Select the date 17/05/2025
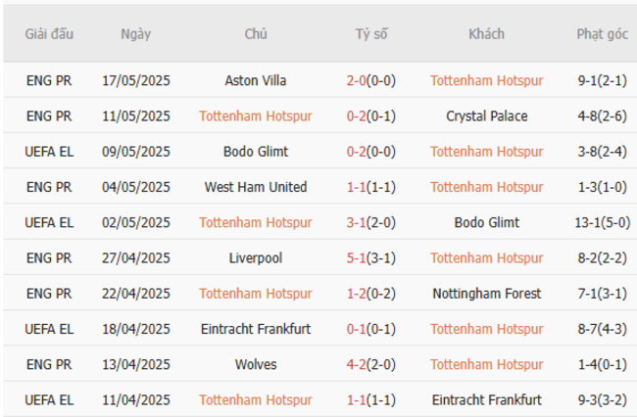This screenshot has height=417, width=637. [136, 80]
